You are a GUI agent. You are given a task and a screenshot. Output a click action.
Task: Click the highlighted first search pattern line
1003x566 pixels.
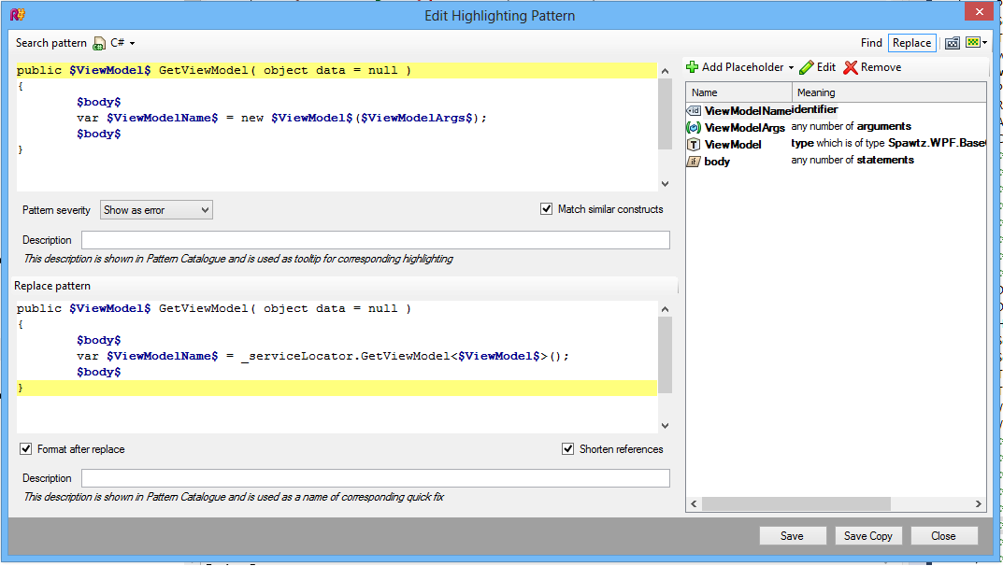[337, 70]
